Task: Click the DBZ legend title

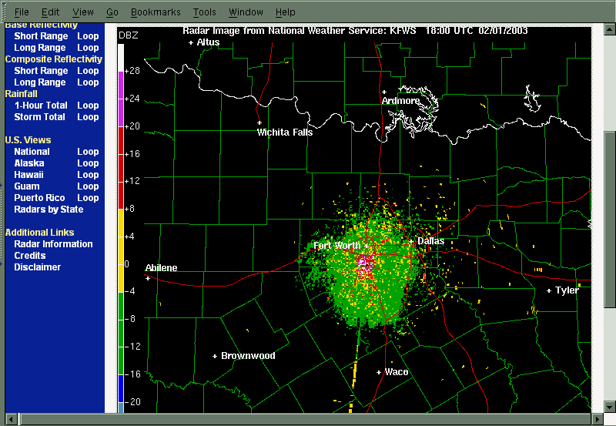Action: tap(128, 35)
